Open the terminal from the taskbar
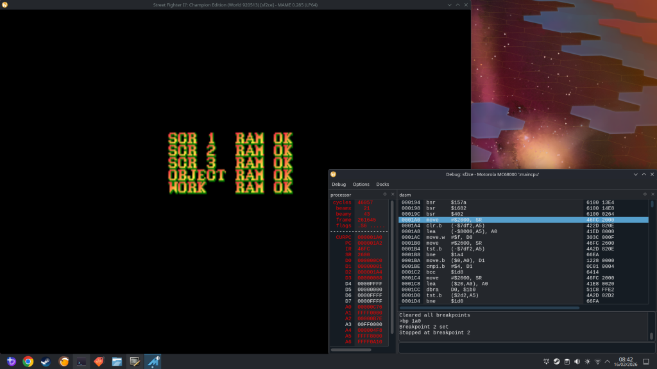The image size is (657, 369). coord(81,361)
